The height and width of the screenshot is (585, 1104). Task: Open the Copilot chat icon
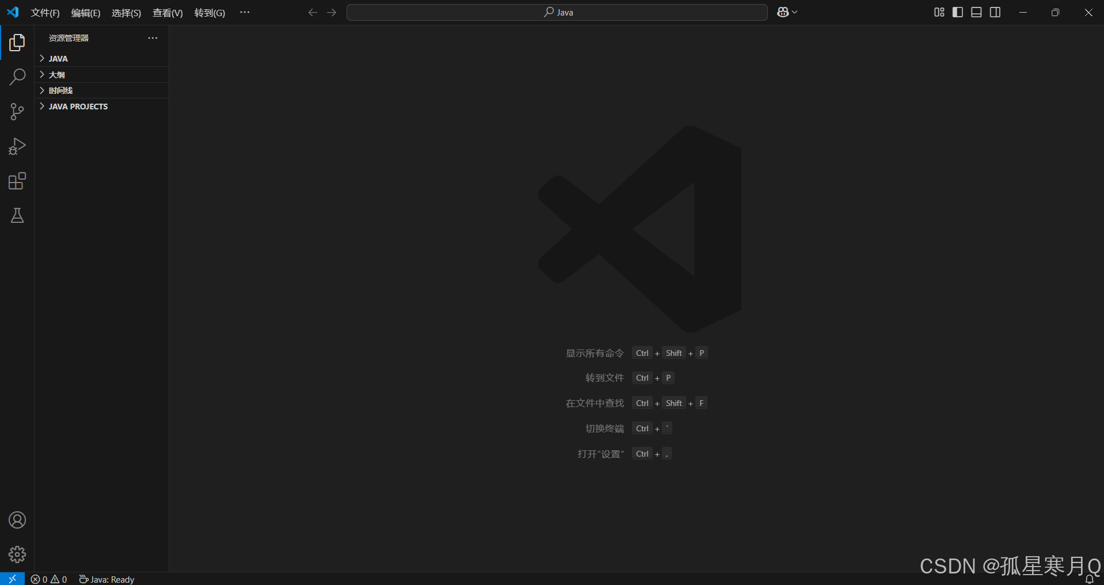click(783, 12)
